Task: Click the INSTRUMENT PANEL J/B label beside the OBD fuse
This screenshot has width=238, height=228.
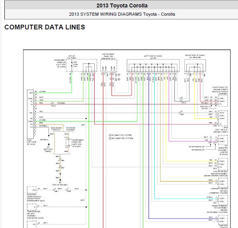Action: point(60,63)
